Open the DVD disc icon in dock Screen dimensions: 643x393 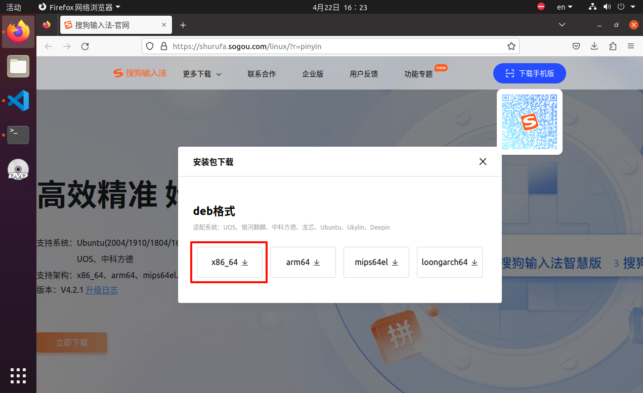point(18,169)
